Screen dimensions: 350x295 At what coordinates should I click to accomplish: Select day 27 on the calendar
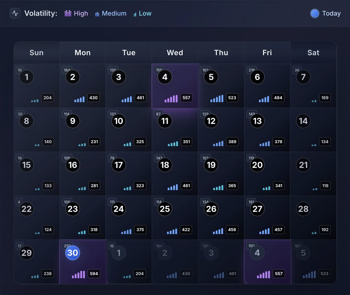[257, 209]
